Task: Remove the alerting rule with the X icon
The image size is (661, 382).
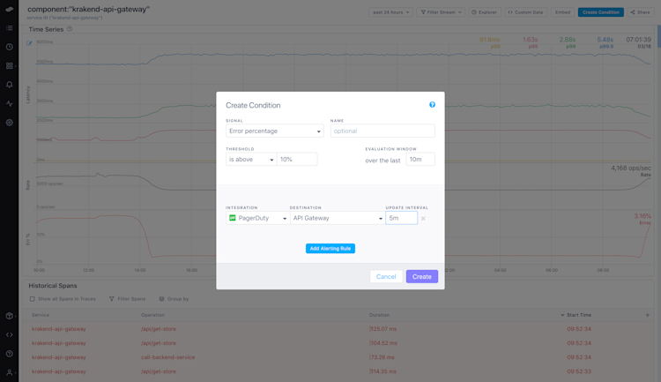Action: [423, 219]
